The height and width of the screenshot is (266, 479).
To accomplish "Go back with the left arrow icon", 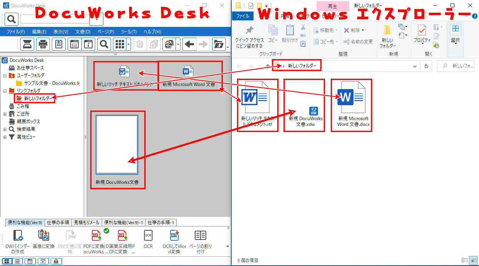I will click(189, 44).
